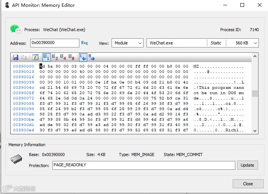Click address row 00390000
The width and height of the screenshot is (268, 194).
point(24,66)
